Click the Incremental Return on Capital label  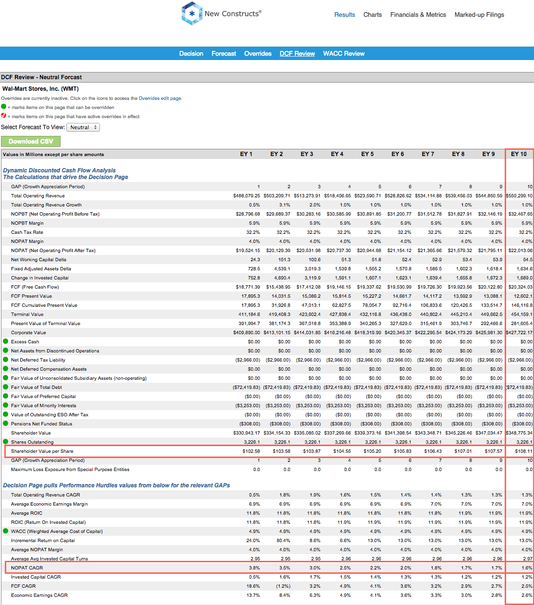[43, 541]
